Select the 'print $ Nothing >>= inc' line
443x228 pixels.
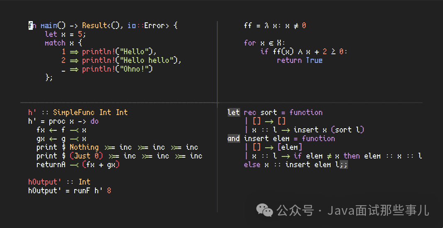coord(117,147)
